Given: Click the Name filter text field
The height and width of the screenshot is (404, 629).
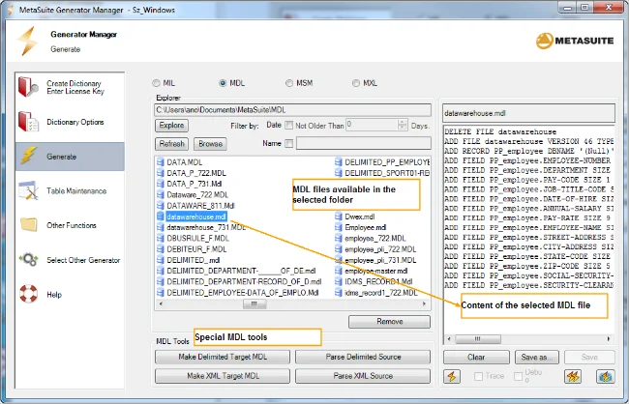Looking at the screenshot, I should click(x=364, y=143).
